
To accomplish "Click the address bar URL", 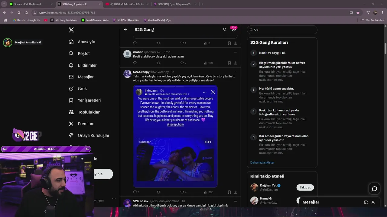I will (x=67, y=13).
